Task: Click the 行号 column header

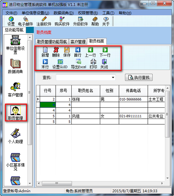Action: pyautogui.click(x=48, y=90)
